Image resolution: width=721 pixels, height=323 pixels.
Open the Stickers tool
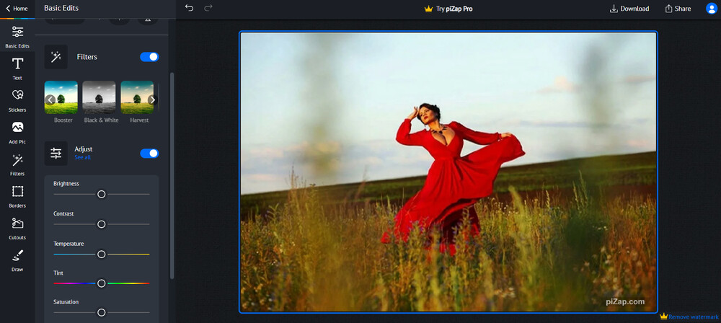(17, 101)
